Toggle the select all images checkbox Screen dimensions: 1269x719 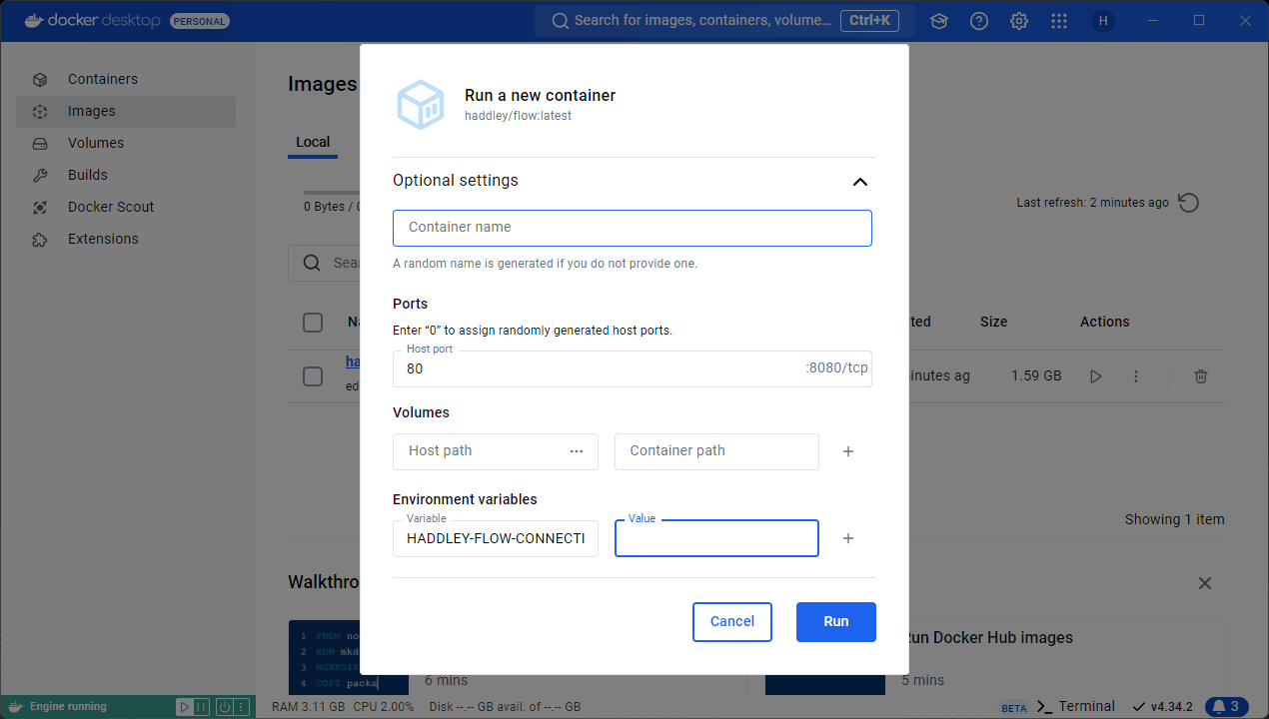313,323
